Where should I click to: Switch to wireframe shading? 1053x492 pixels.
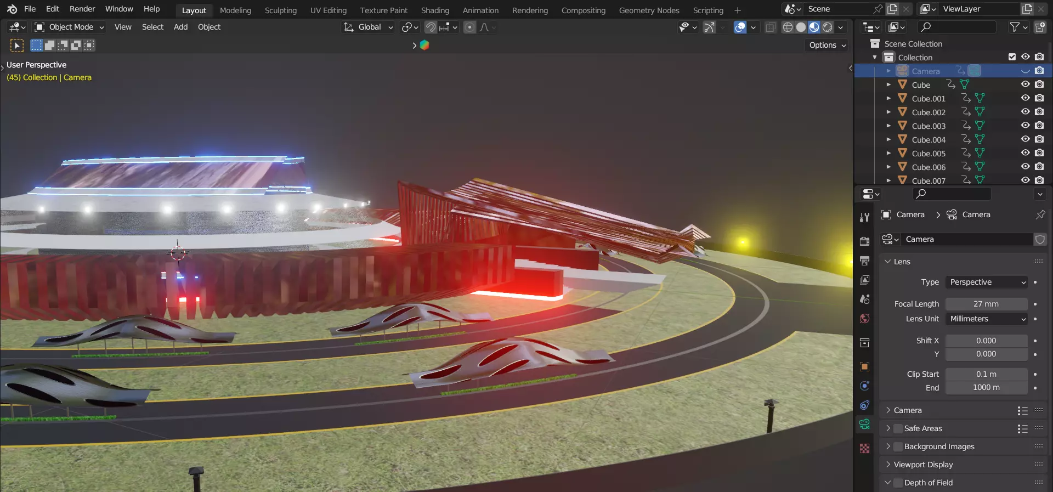(788, 27)
